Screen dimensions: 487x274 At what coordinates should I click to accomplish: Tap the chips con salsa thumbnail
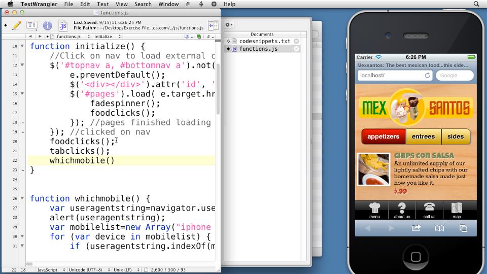coord(373,169)
